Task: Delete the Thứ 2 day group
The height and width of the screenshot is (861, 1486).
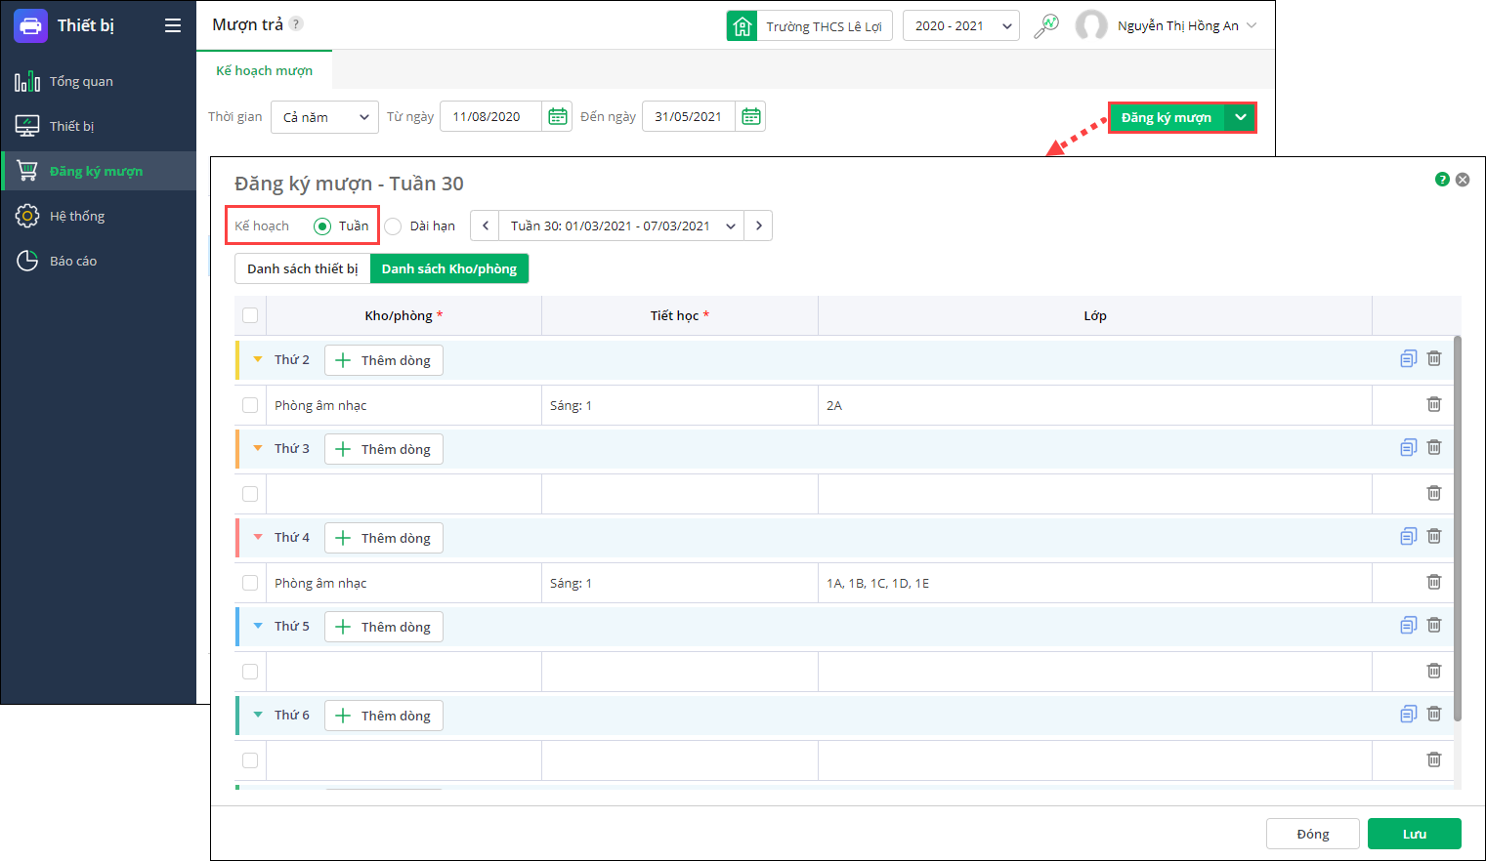Action: (1434, 358)
